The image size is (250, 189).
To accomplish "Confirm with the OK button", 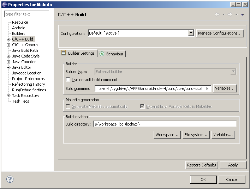I will point(203,179).
